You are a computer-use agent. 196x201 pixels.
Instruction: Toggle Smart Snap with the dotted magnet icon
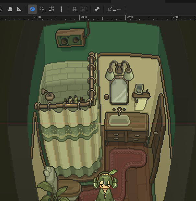pos(42,9)
